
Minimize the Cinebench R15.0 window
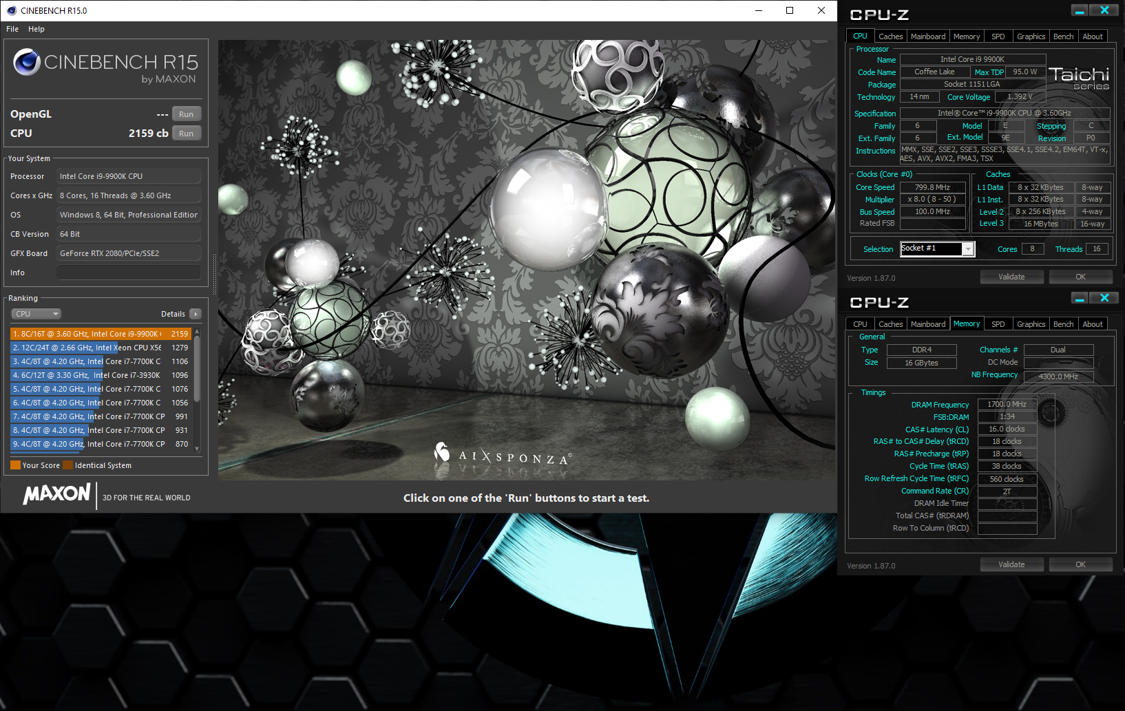point(758,10)
